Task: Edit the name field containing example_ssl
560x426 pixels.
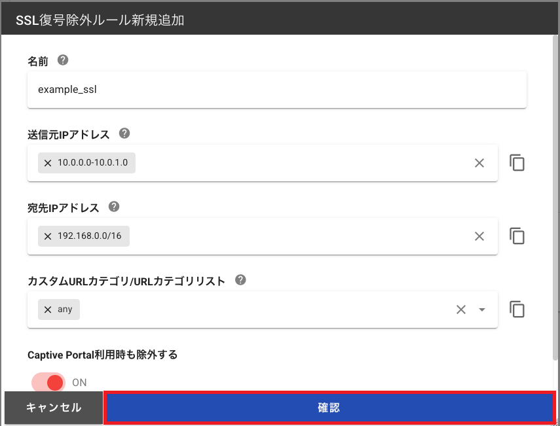Action: 277,90
